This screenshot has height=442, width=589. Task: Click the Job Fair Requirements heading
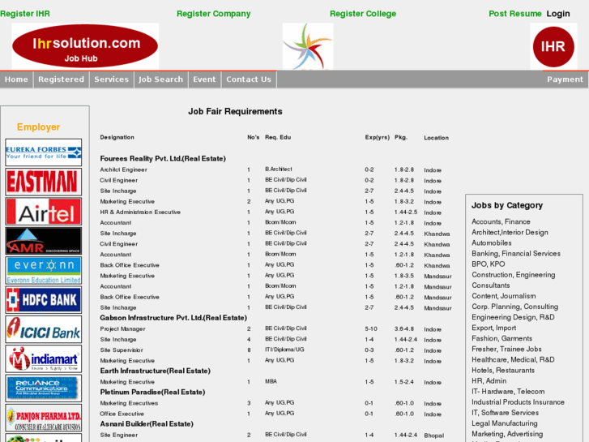235,111
